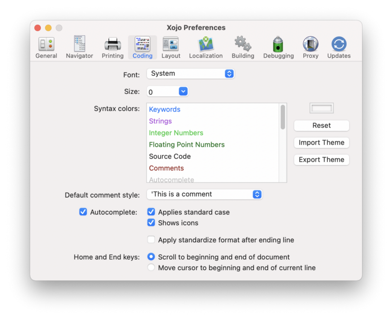
Task: Expand the Size combo box arrow
Action: (183, 91)
